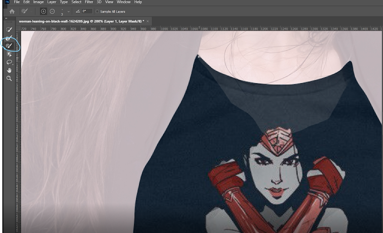Click the brush angle value field

(x=87, y=11)
